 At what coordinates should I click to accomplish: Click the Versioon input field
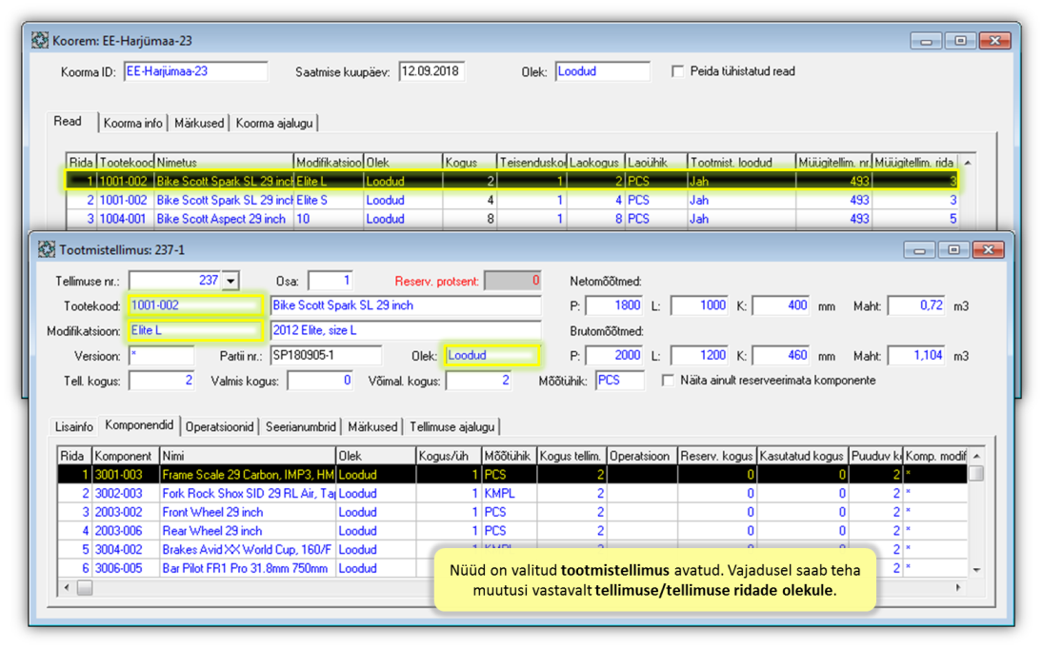[x=162, y=356]
